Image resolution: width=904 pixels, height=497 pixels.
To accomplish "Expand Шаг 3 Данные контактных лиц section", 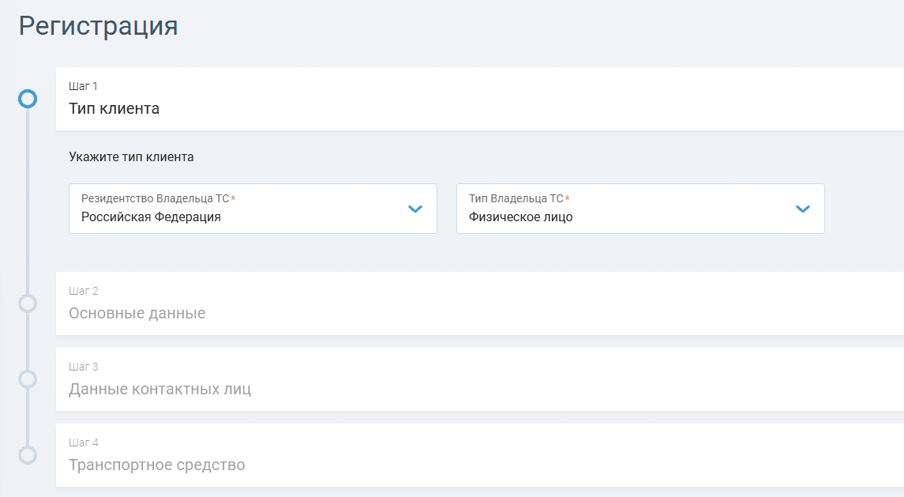I will point(480,379).
